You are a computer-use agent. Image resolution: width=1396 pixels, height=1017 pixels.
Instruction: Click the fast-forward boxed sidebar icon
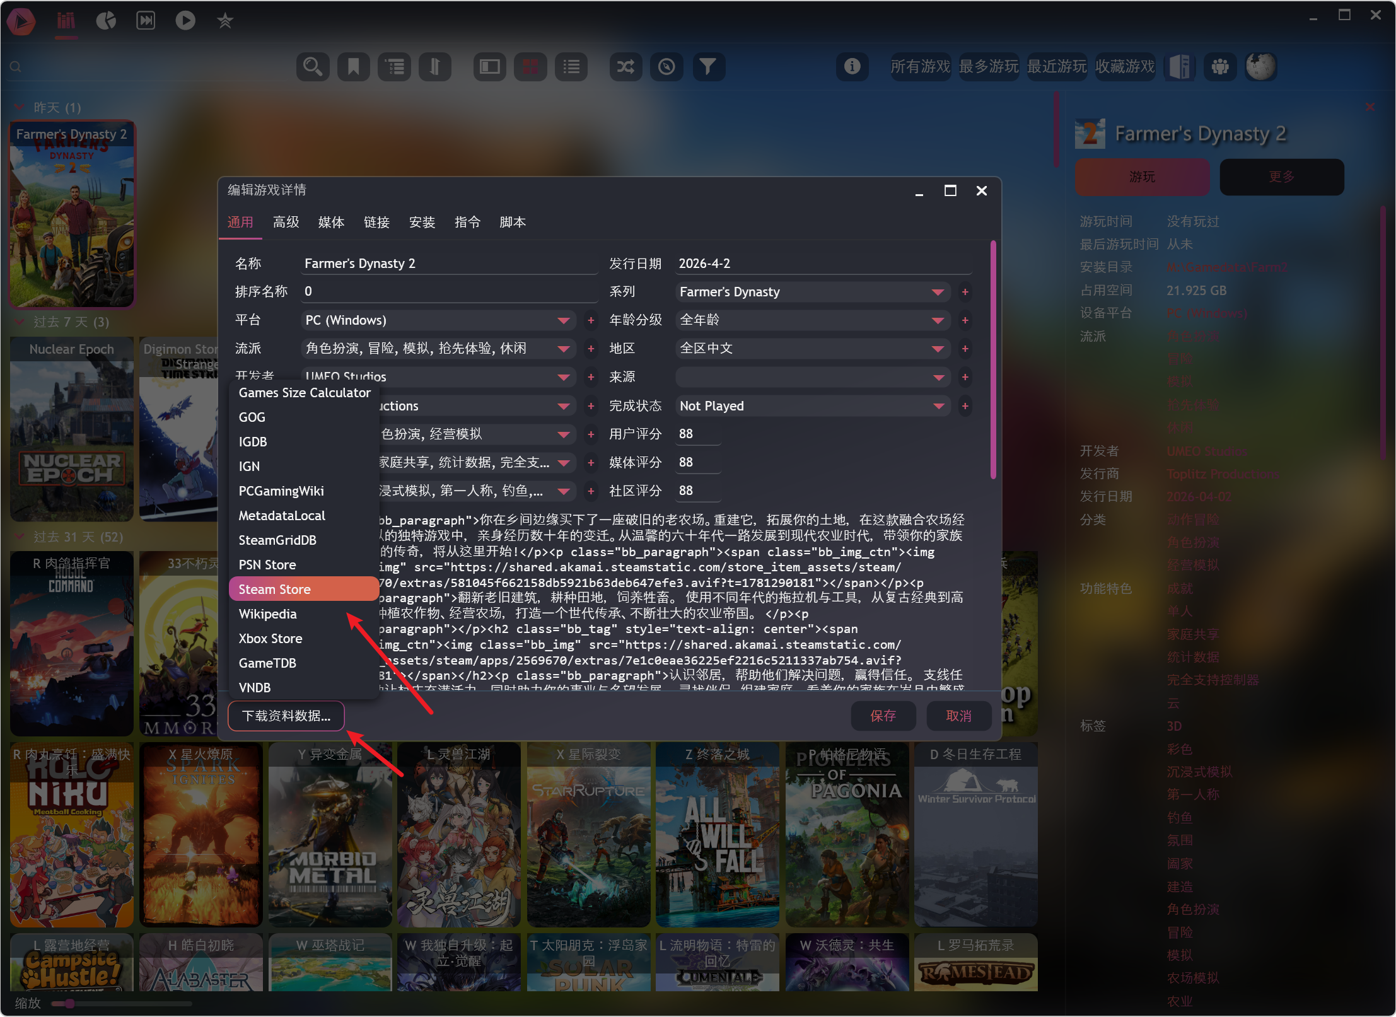click(x=146, y=21)
